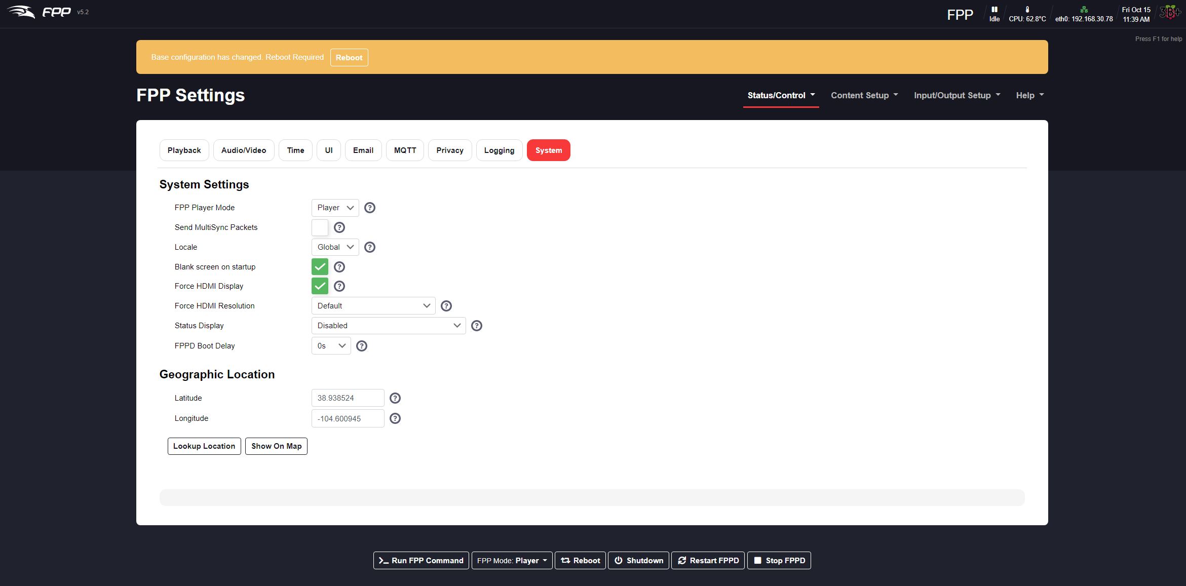1186x586 pixels.
Task: Open the FPP Player Mode dropdown
Action: (x=335, y=208)
